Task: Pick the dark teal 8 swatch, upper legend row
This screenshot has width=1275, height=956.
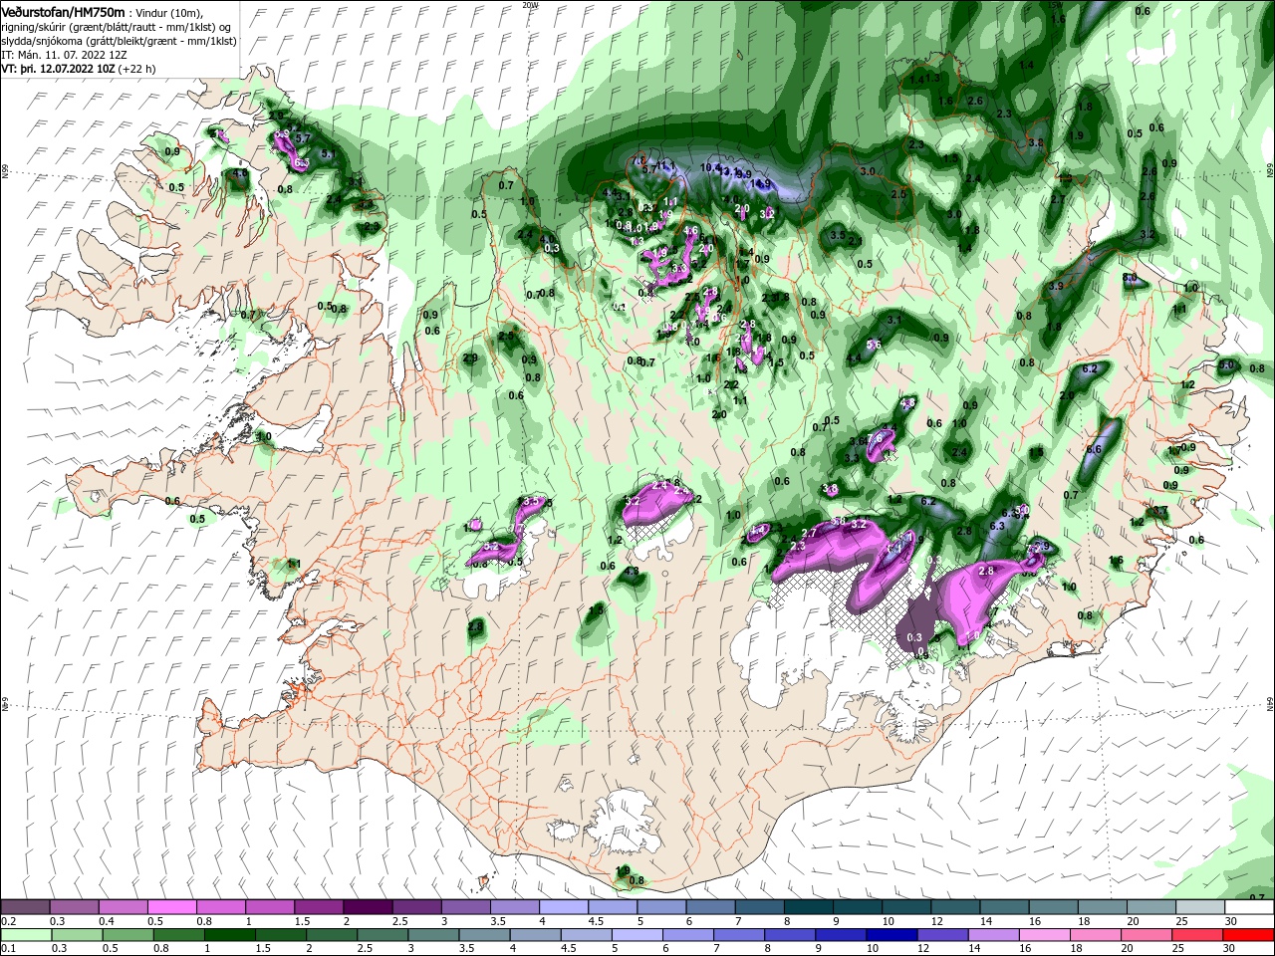Action: pos(808,907)
